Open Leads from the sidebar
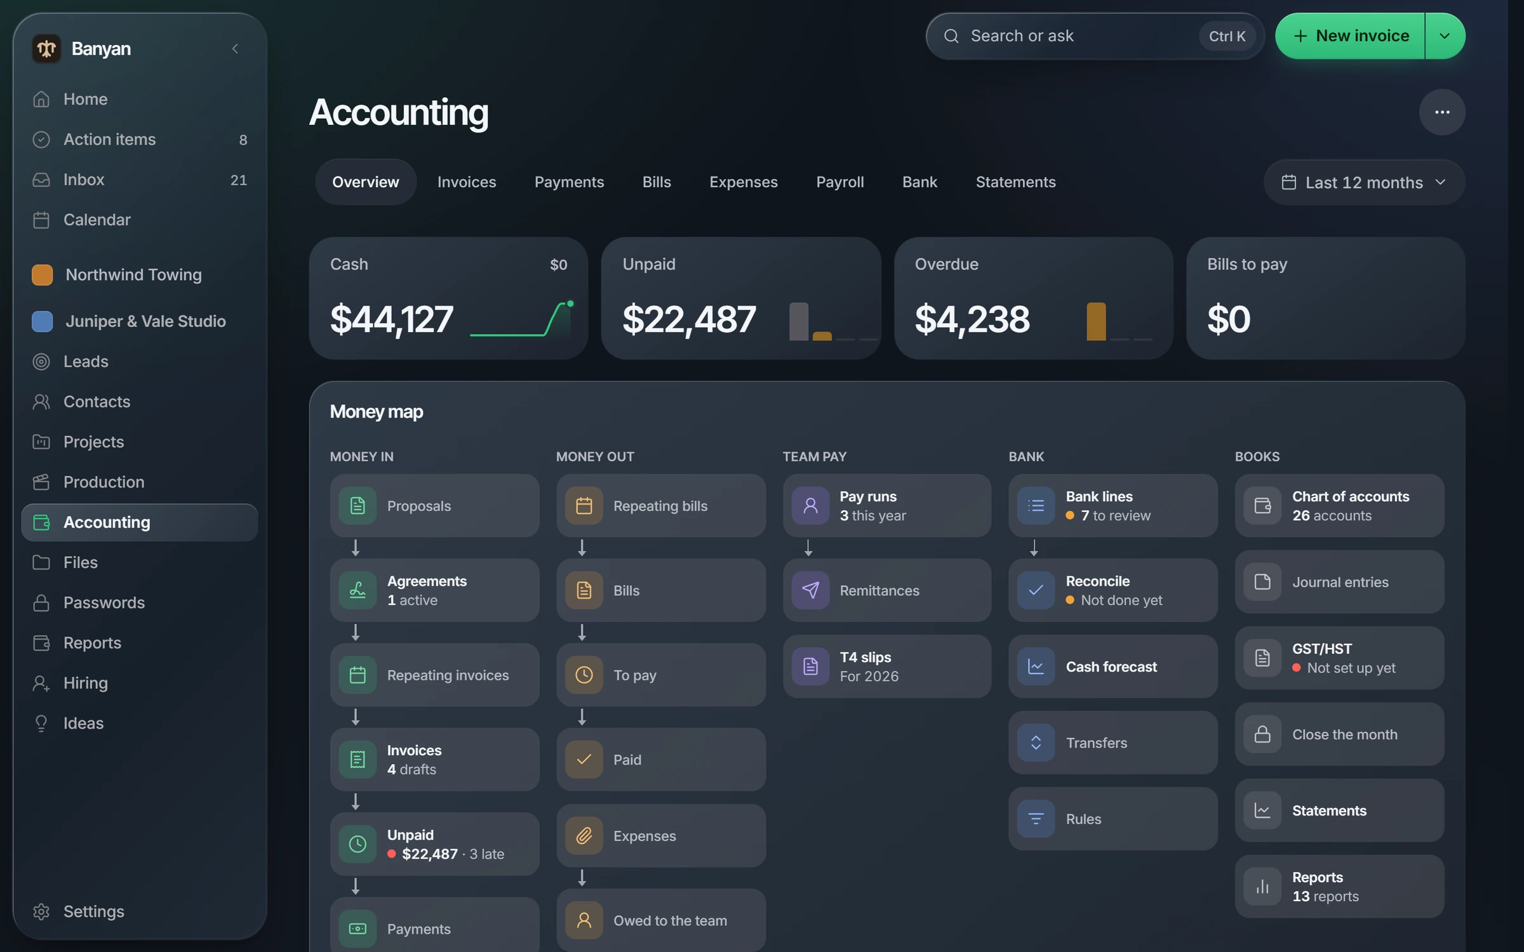This screenshot has width=1524, height=952. click(x=140, y=361)
